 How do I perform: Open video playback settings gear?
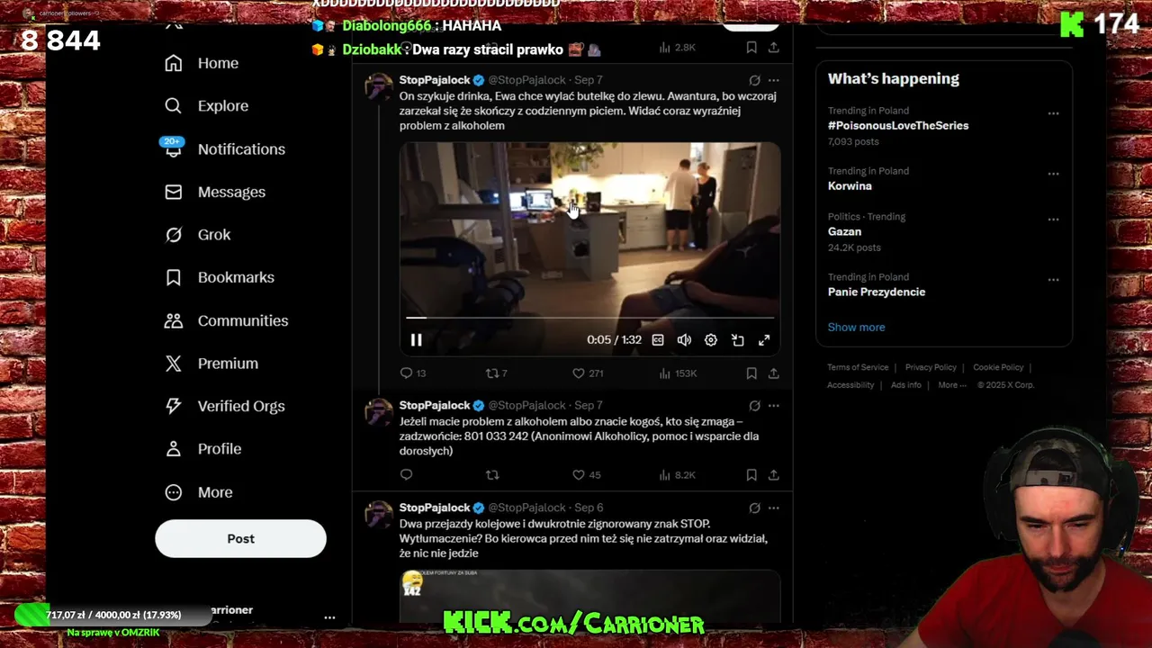(x=711, y=340)
